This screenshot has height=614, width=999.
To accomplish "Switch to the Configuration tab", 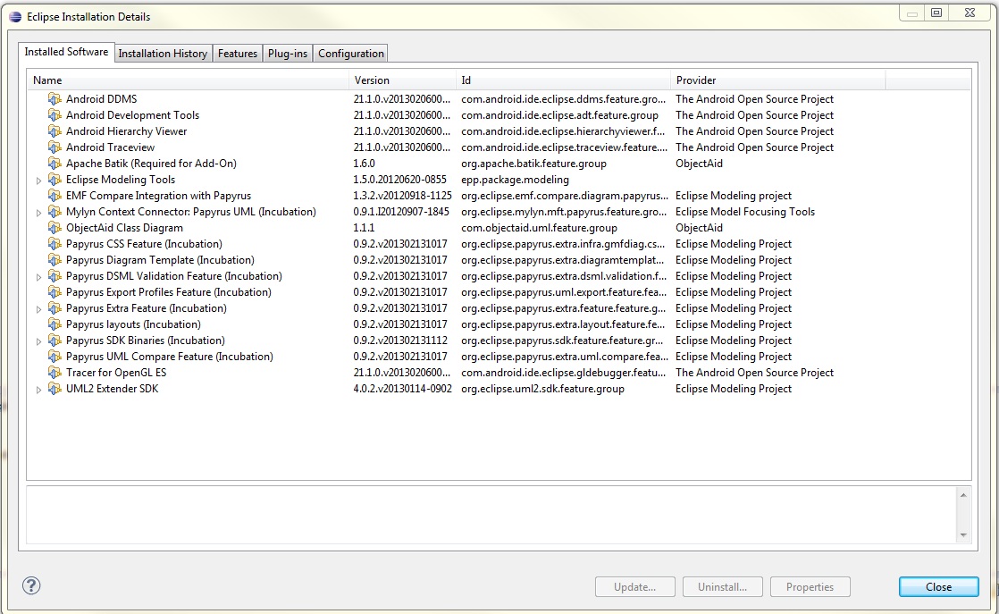I will tap(351, 54).
